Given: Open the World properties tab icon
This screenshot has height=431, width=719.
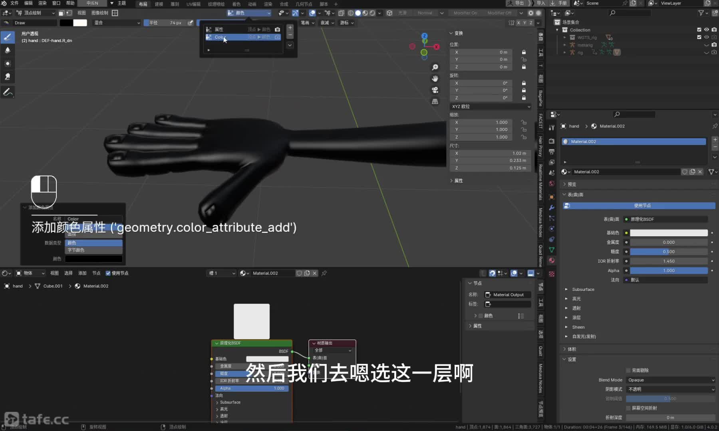Looking at the screenshot, I should tap(552, 184).
